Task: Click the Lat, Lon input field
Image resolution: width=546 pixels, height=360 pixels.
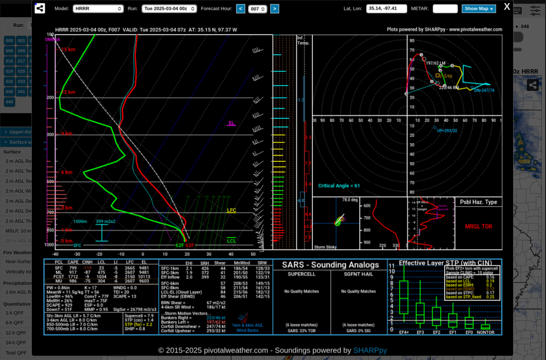Action: pos(387,9)
